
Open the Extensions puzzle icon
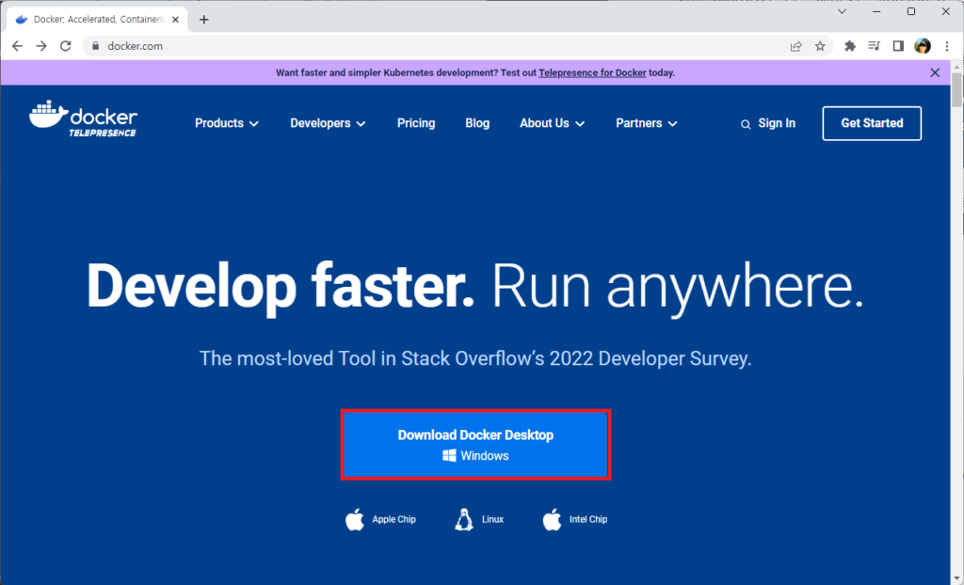click(x=850, y=46)
